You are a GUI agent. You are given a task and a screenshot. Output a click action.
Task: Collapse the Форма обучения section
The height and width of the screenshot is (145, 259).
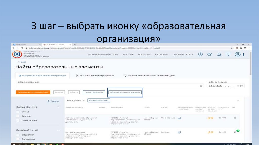58,107
